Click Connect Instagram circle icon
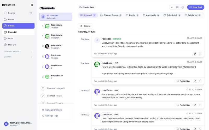This screenshot has width=209, height=130. (x=43, y=88)
